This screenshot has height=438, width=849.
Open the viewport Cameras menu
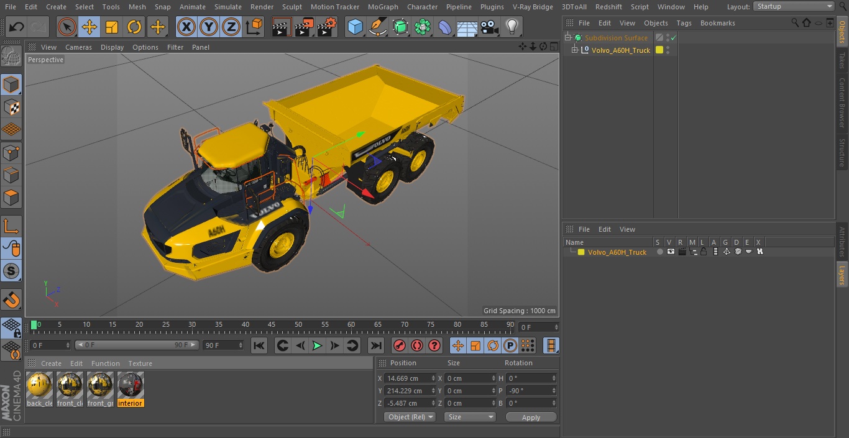point(78,47)
